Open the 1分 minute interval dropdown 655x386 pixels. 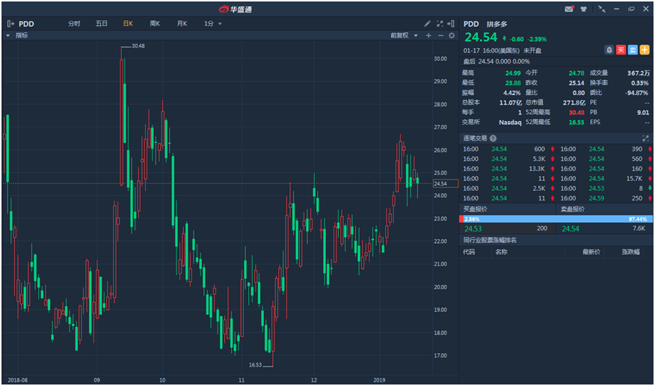213,24
